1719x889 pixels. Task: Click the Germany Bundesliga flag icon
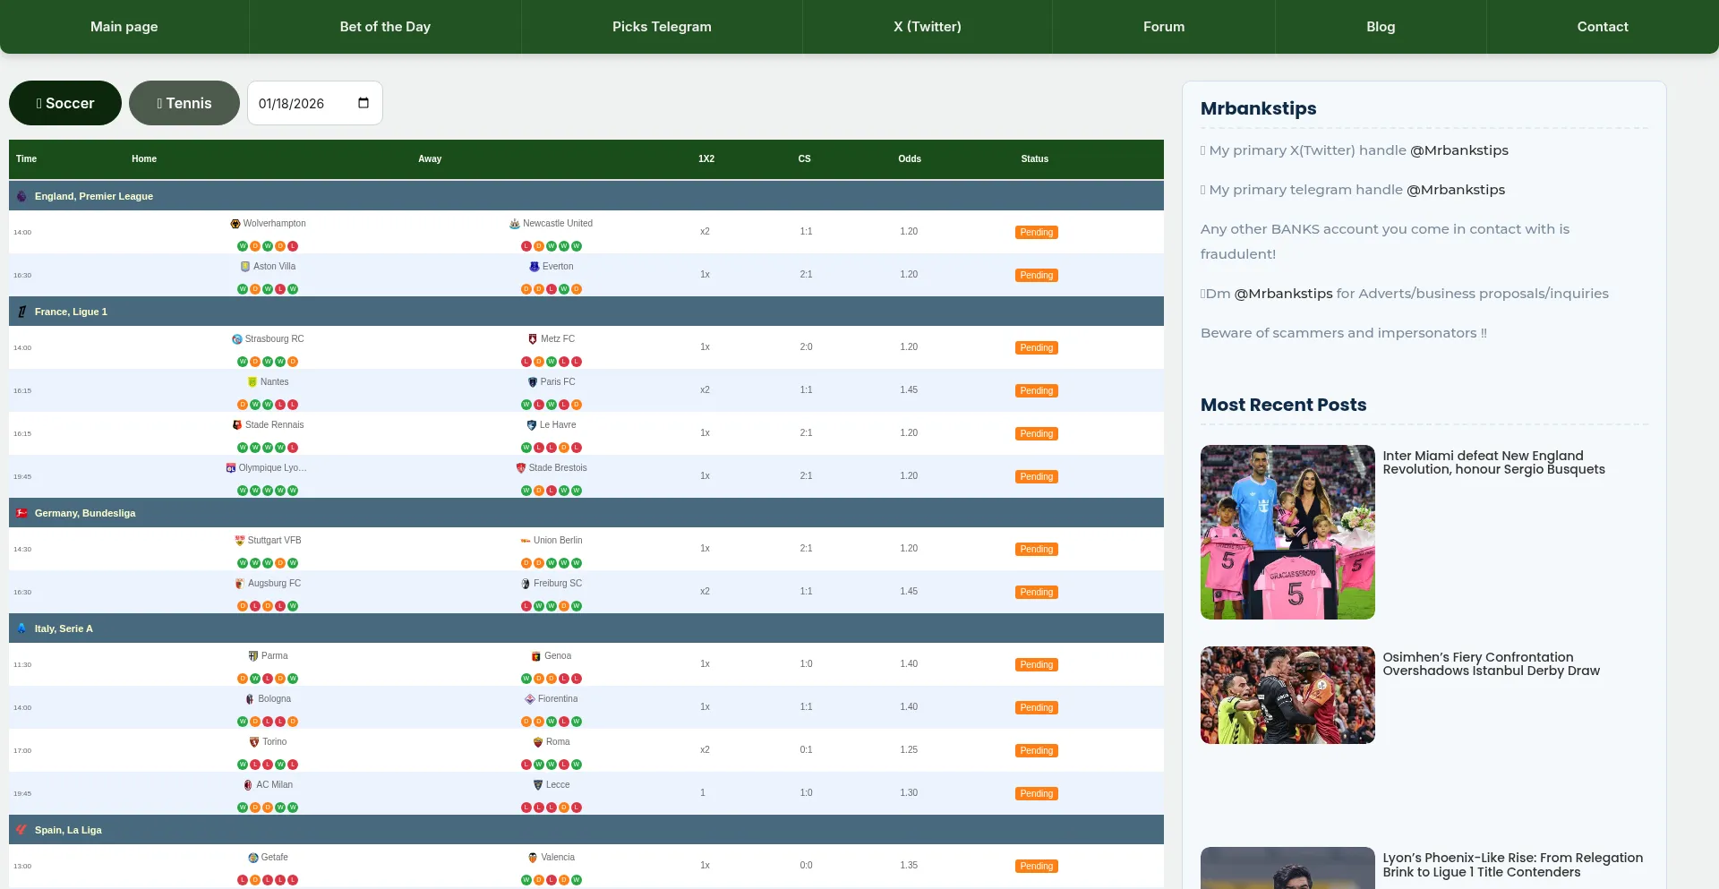tap(21, 513)
